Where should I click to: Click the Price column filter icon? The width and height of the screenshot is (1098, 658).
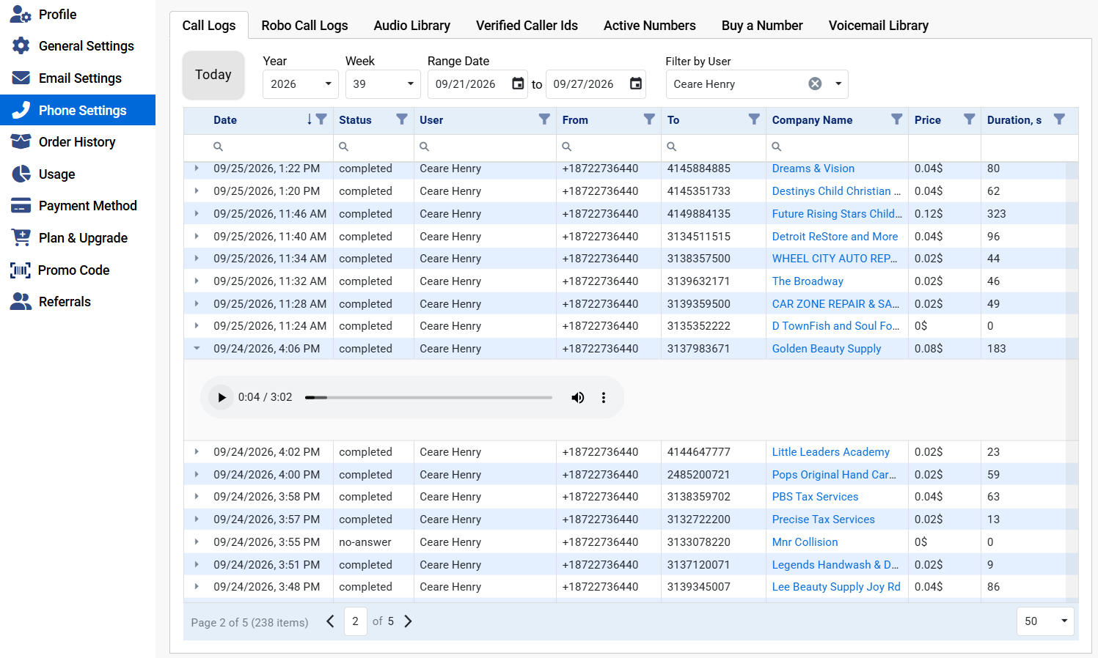969,119
